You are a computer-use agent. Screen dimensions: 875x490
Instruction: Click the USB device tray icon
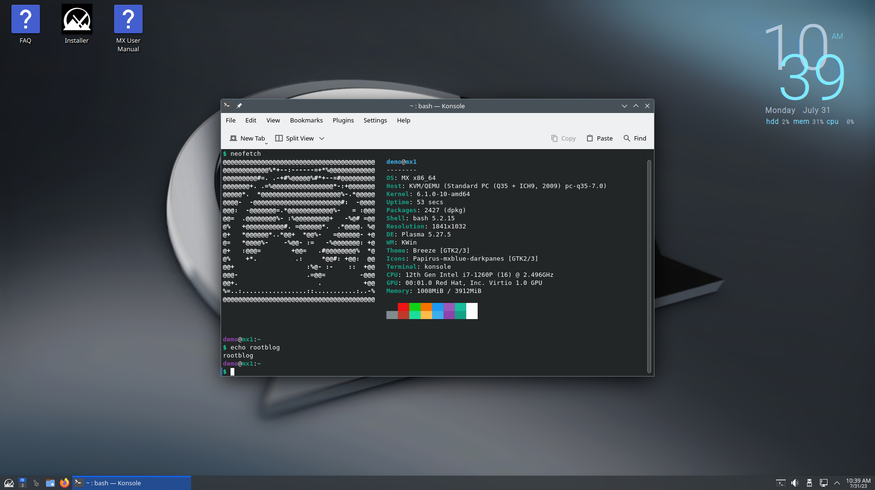809,483
